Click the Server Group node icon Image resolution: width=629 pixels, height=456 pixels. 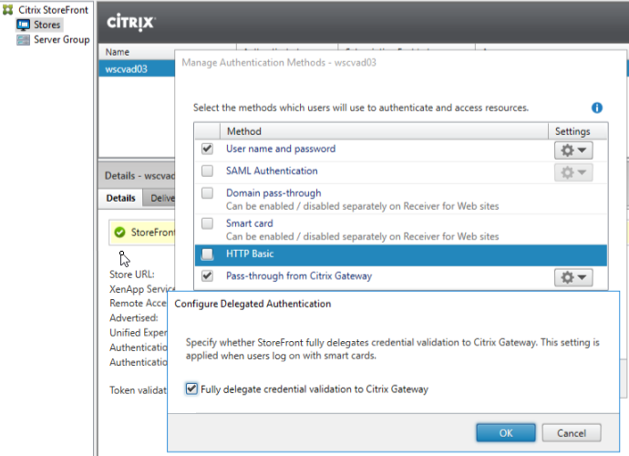point(24,40)
